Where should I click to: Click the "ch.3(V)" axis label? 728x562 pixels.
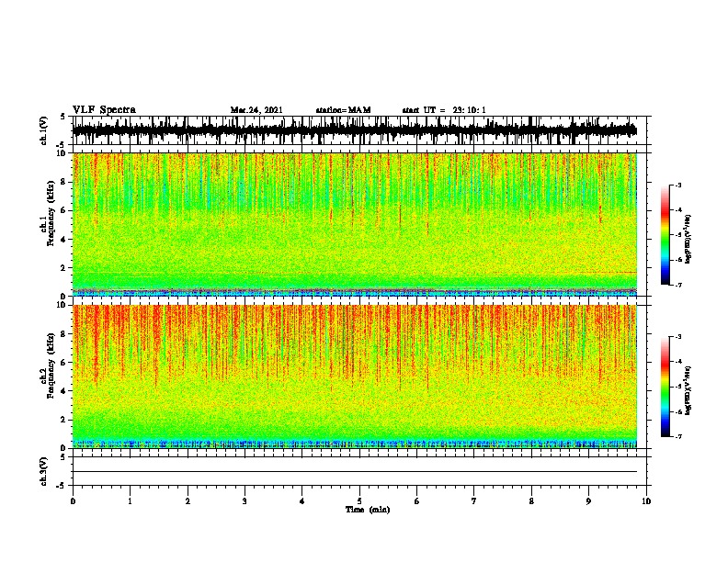[x=44, y=471]
